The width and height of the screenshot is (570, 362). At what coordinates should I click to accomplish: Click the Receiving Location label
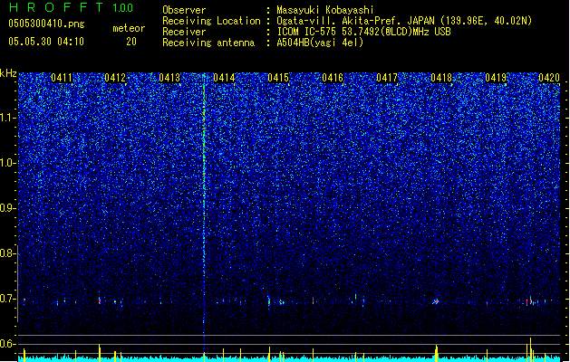click(211, 21)
